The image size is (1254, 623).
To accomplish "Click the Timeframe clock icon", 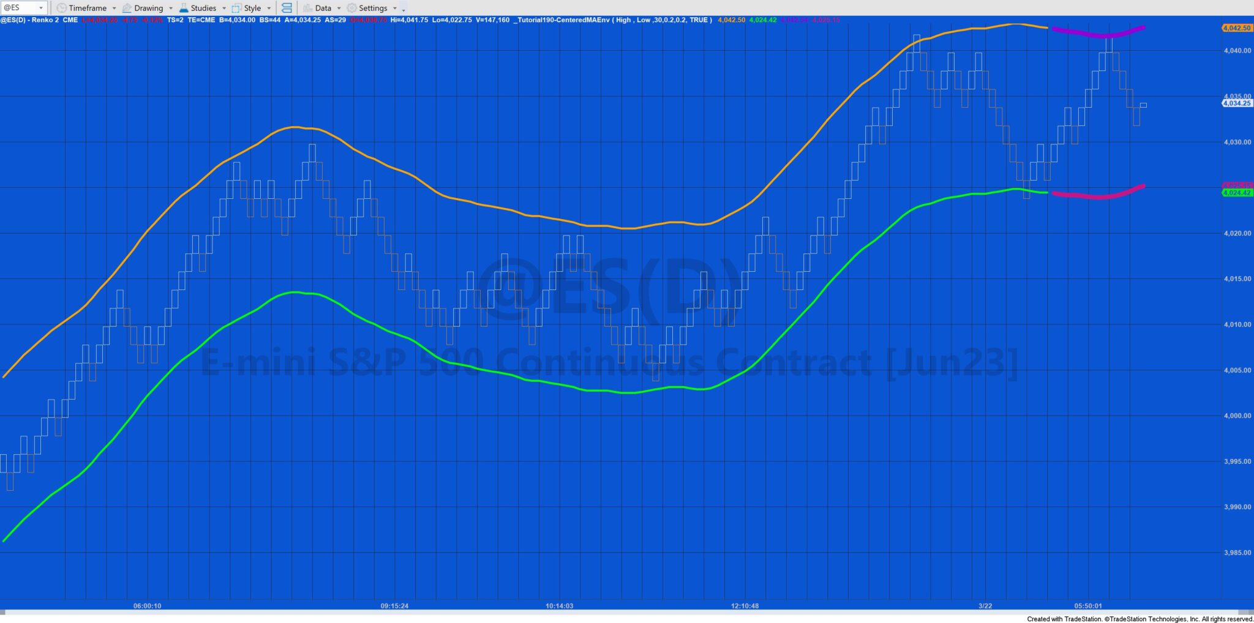I will click(x=61, y=7).
